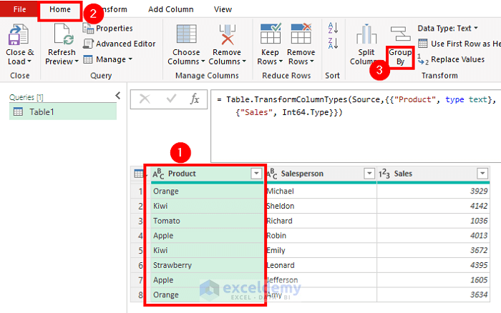Click the Close & Load icon
This screenshot has height=313, width=501.
[18, 34]
